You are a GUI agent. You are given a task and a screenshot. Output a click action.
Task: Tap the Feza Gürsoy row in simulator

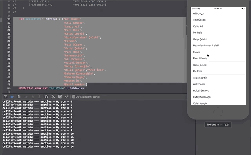[x=218, y=59]
